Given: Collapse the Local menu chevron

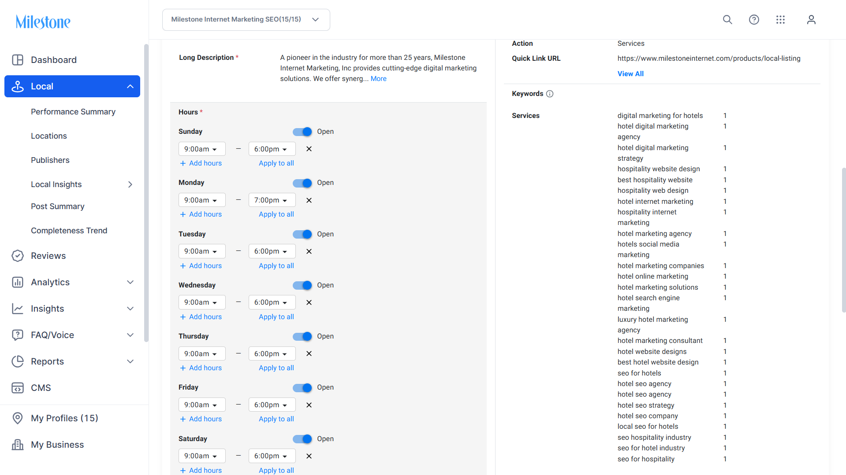Looking at the screenshot, I should 130,86.
